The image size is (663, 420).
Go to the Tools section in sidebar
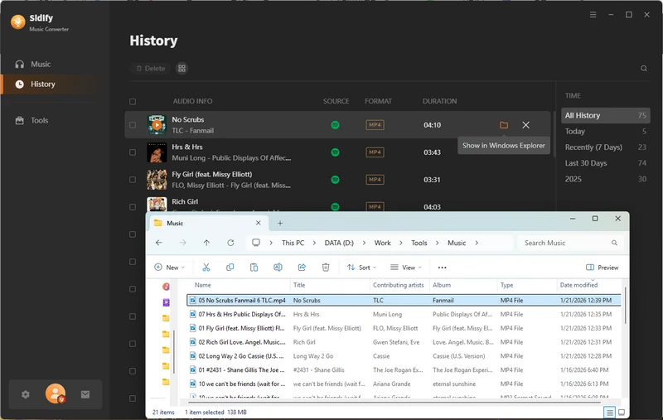pos(39,120)
